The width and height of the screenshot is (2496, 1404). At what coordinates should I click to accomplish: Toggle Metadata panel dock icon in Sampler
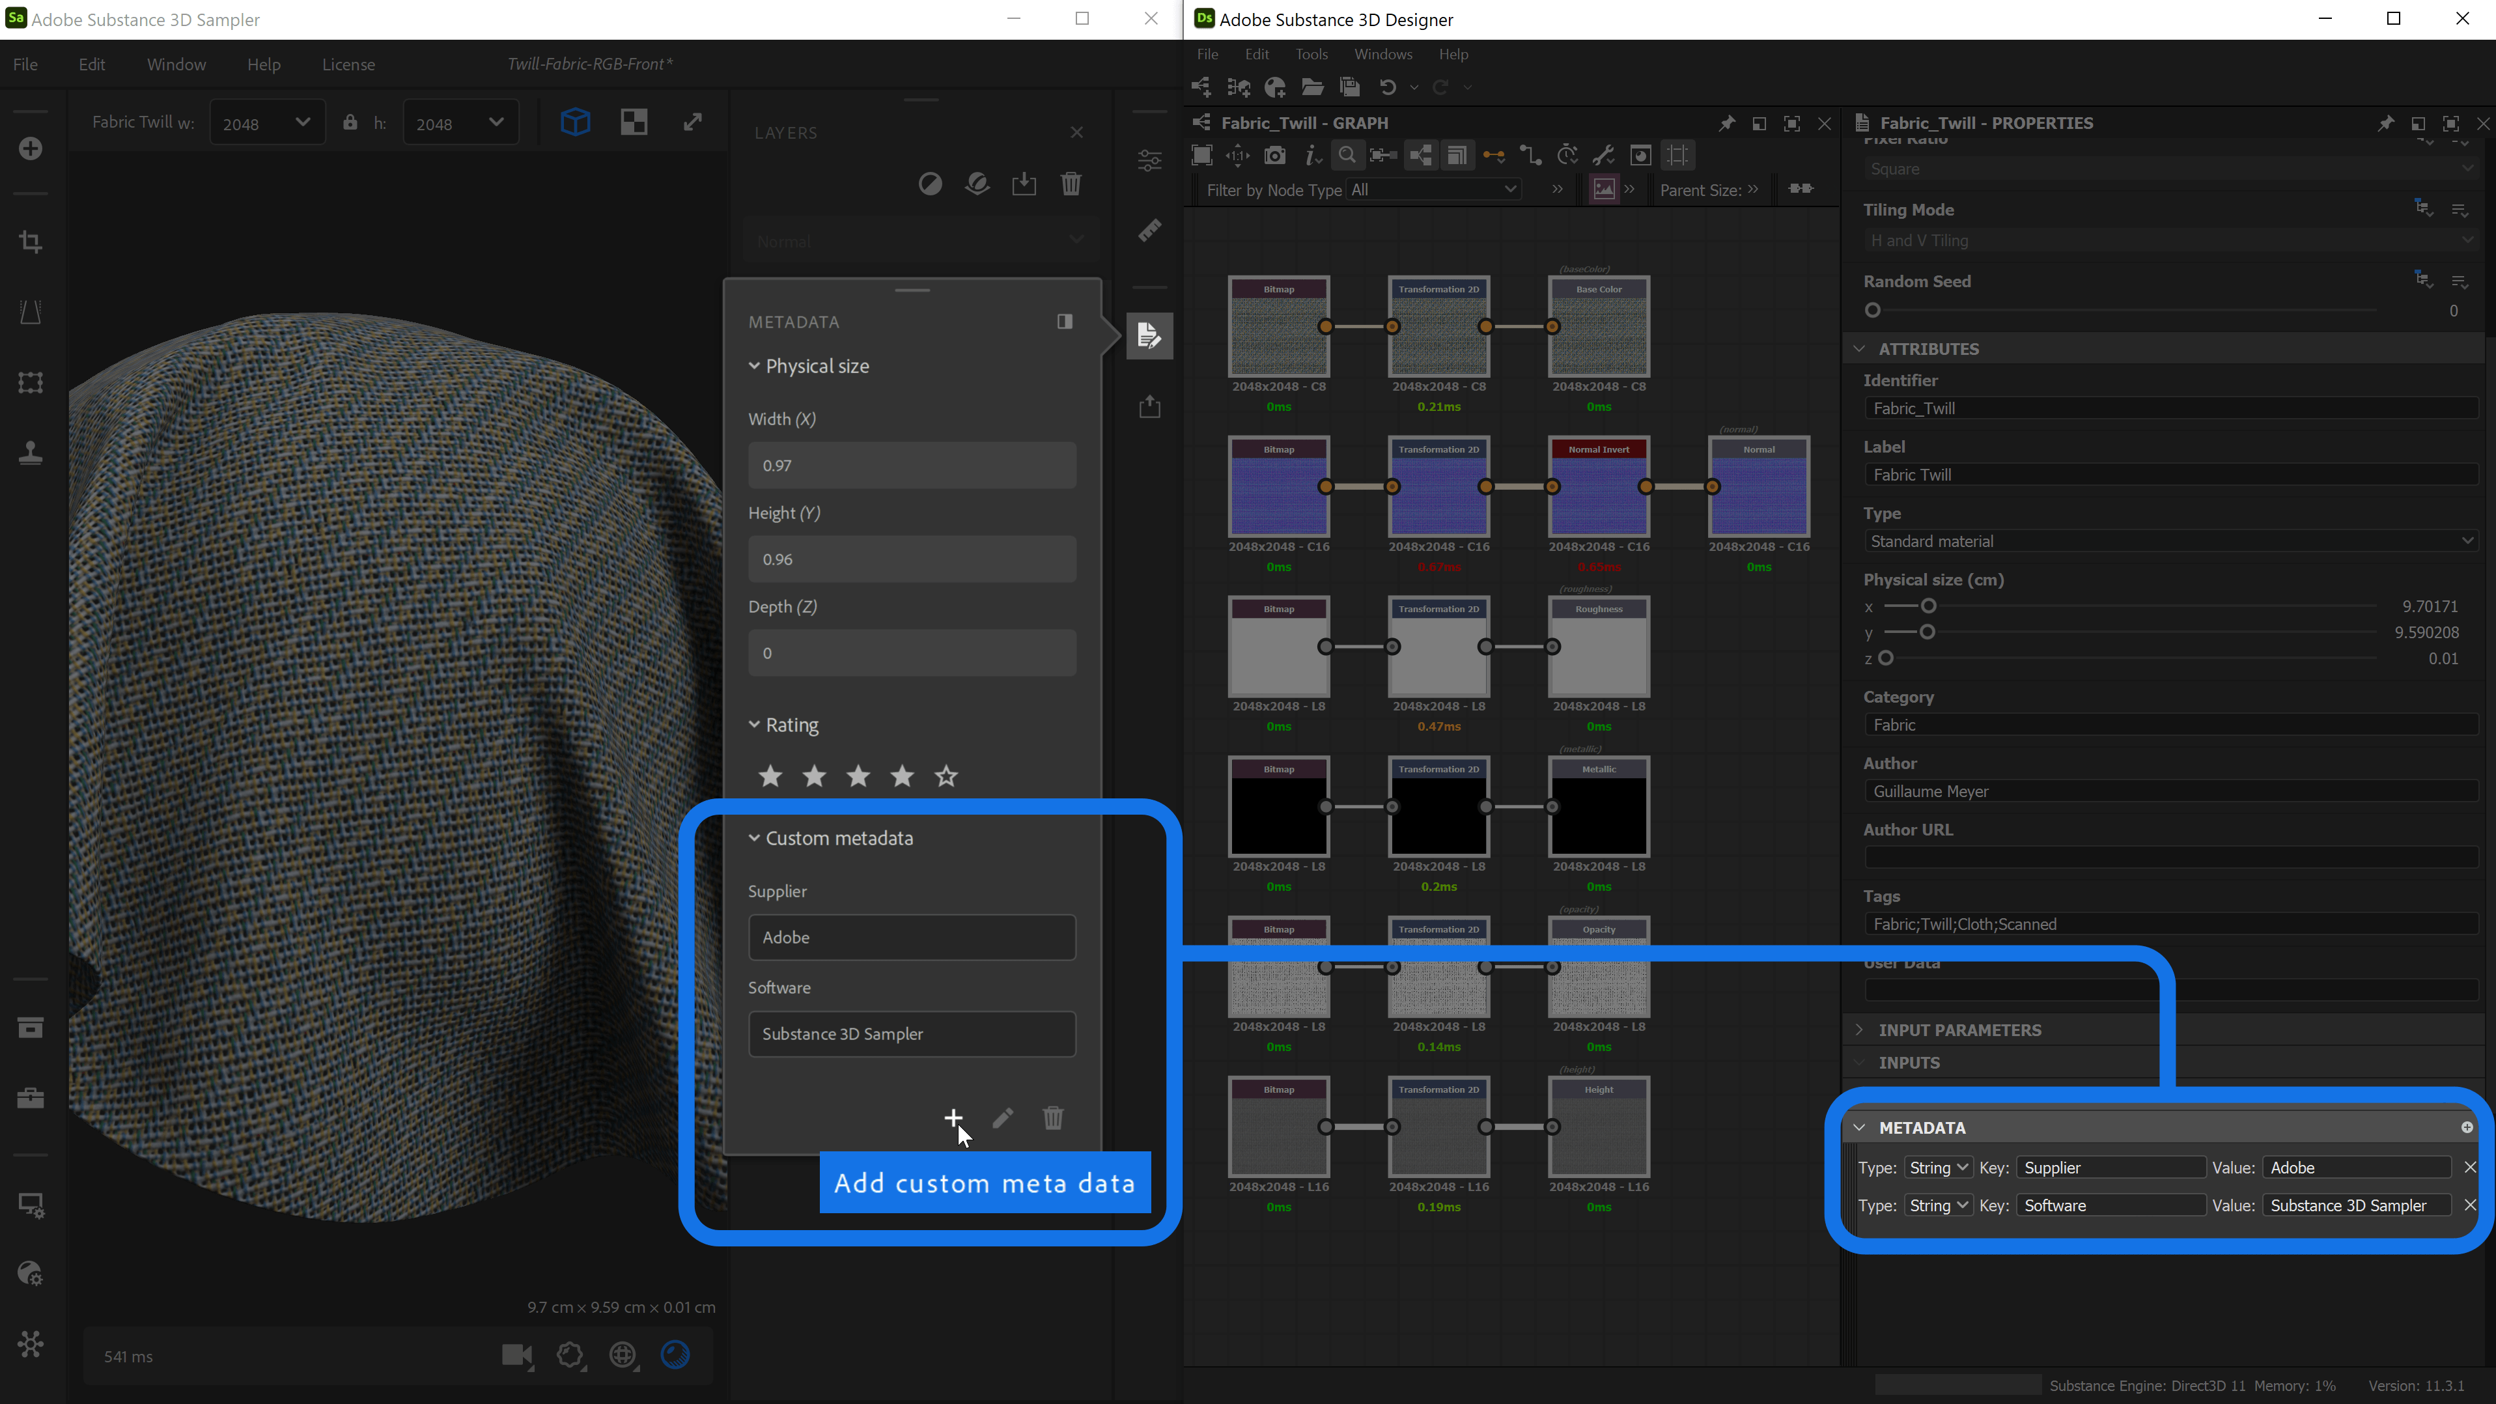click(1065, 321)
